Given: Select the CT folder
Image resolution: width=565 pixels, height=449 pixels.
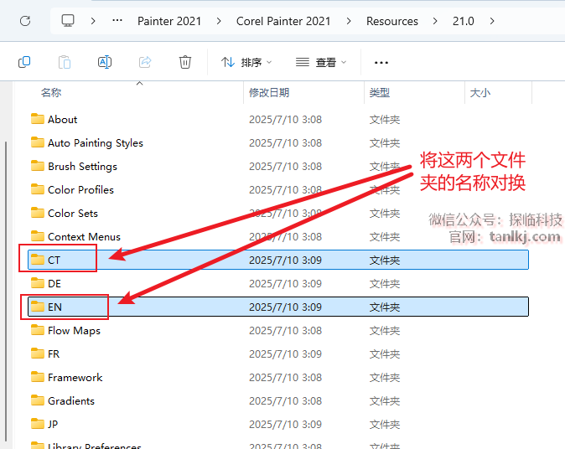Looking at the screenshot, I should click(x=54, y=261).
